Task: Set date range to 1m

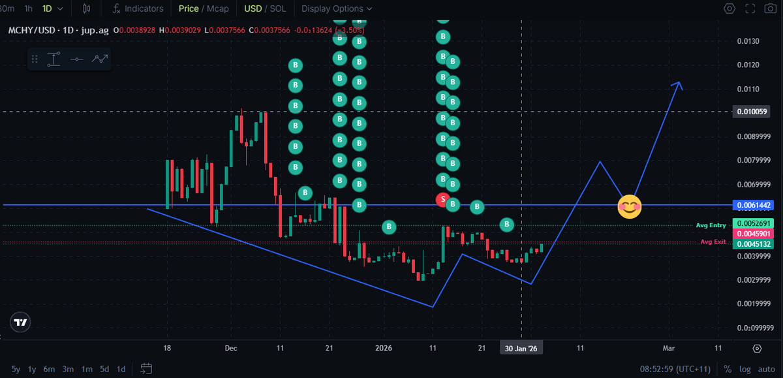Action: [x=87, y=369]
